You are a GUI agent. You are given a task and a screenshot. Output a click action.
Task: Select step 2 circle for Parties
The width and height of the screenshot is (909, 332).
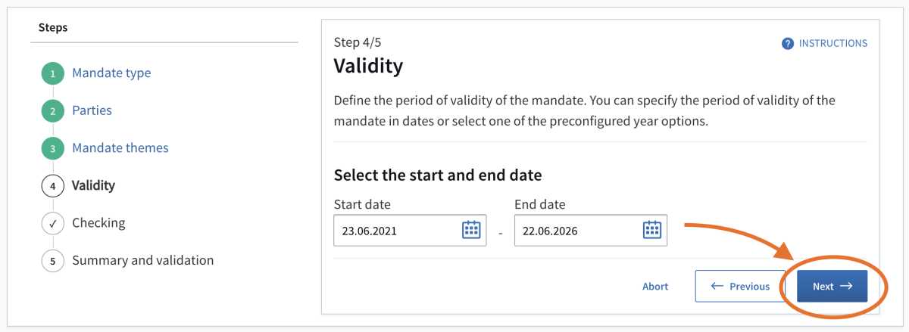[x=53, y=110]
